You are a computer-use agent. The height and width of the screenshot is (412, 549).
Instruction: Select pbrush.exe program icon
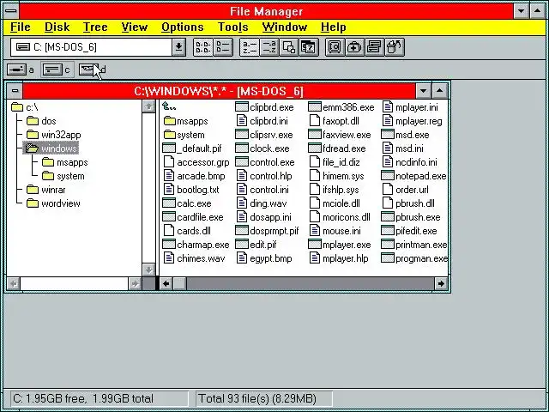(x=387, y=217)
